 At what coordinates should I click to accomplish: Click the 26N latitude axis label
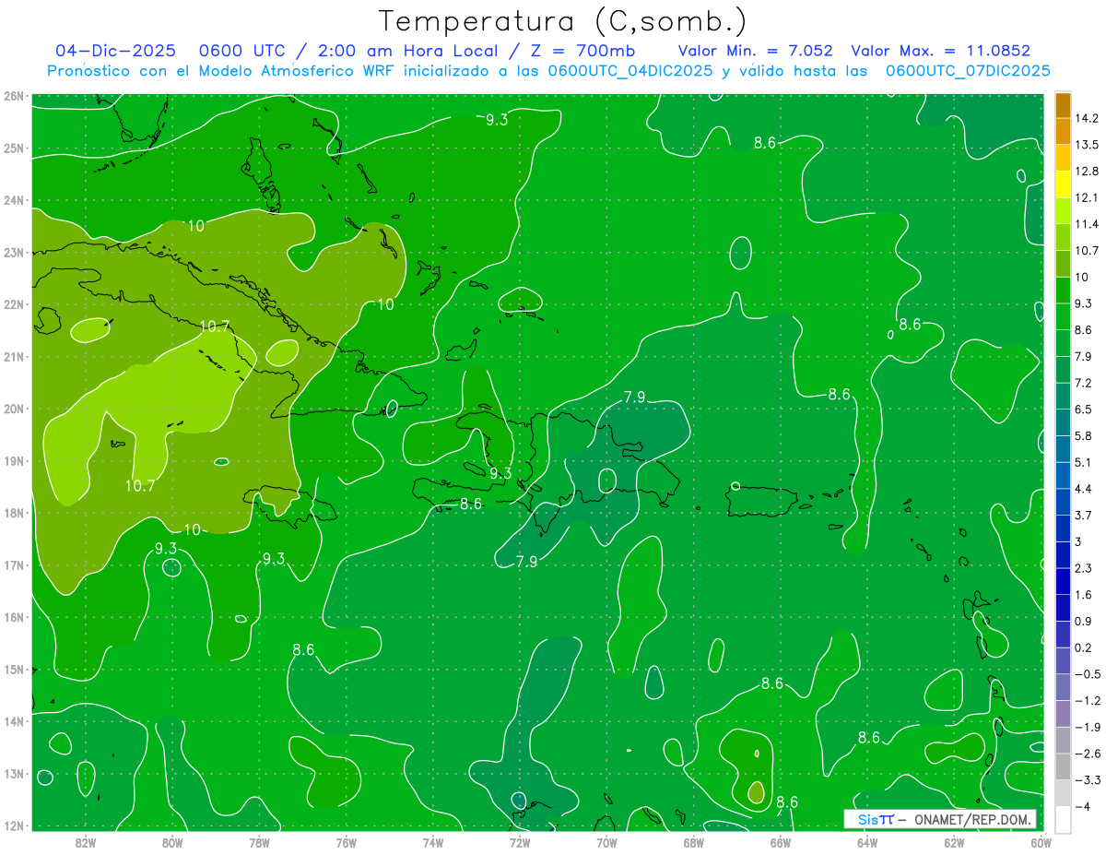pos(14,95)
